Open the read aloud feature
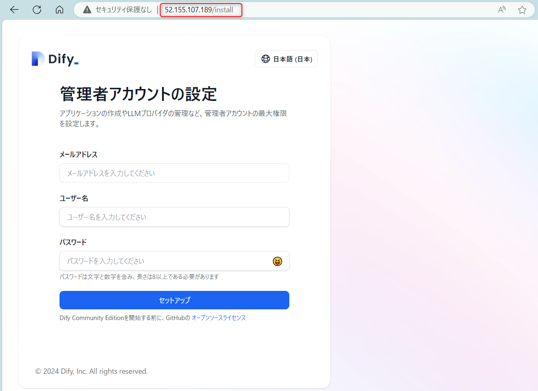 [x=501, y=9]
